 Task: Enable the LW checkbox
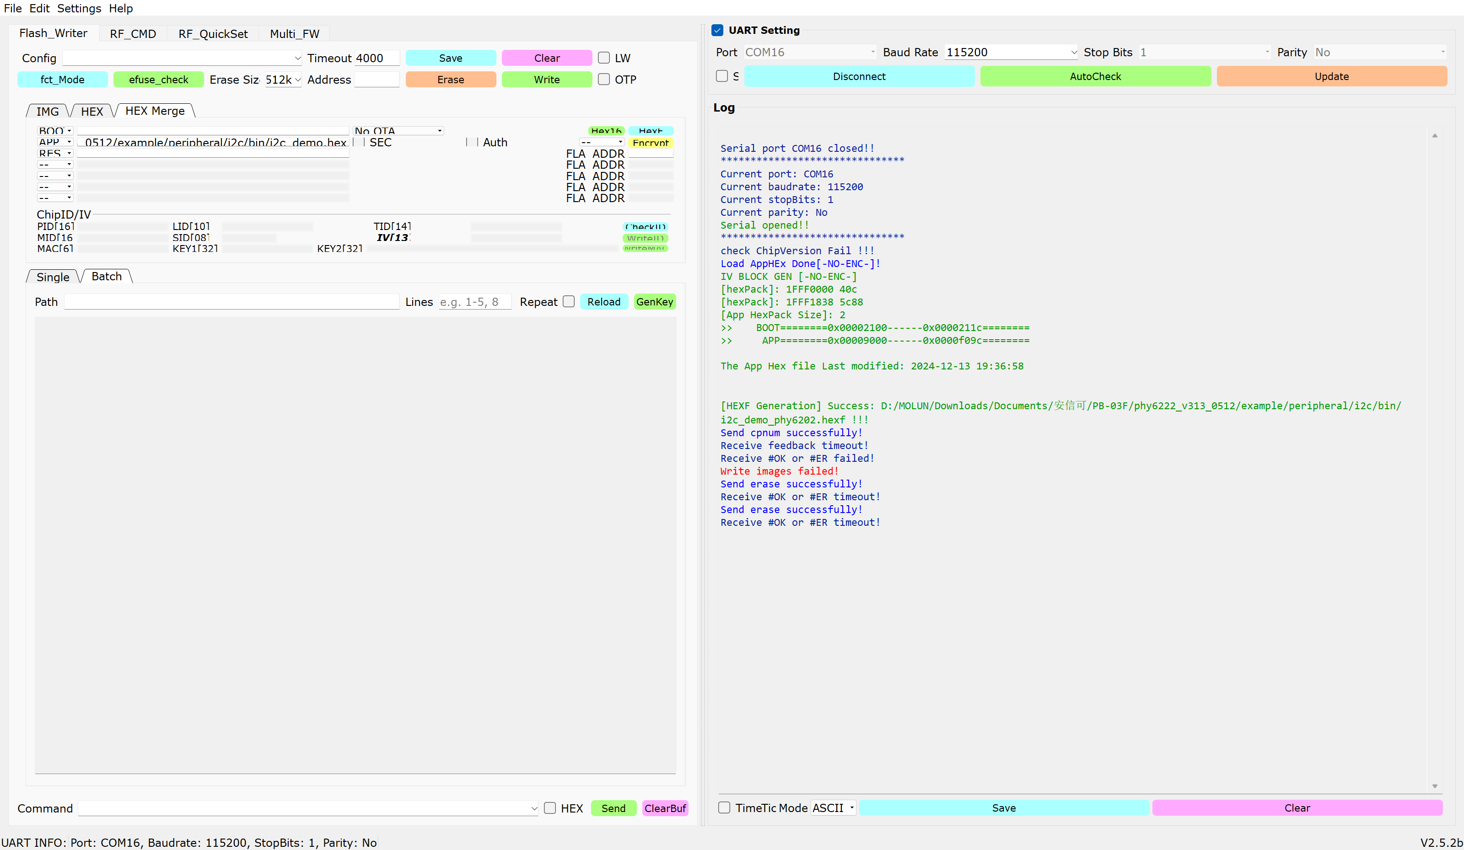tap(604, 58)
